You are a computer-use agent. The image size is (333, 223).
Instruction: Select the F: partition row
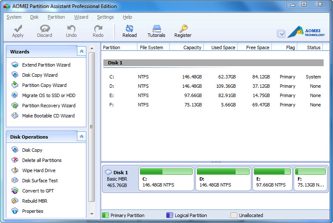coord(213,105)
